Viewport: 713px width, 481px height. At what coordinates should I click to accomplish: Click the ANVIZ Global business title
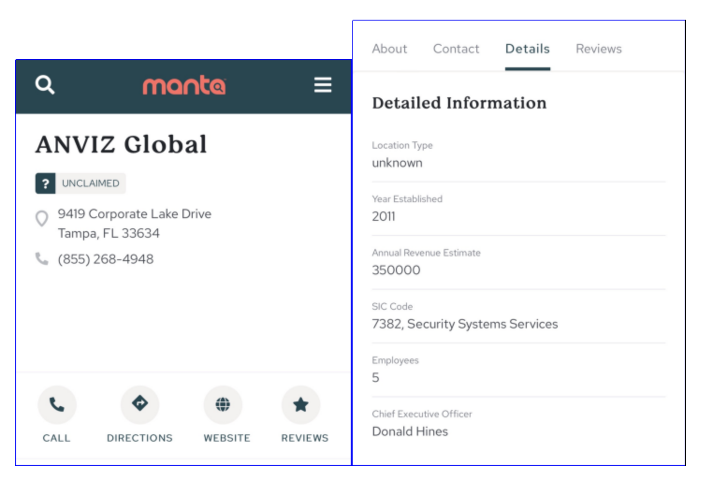click(121, 145)
